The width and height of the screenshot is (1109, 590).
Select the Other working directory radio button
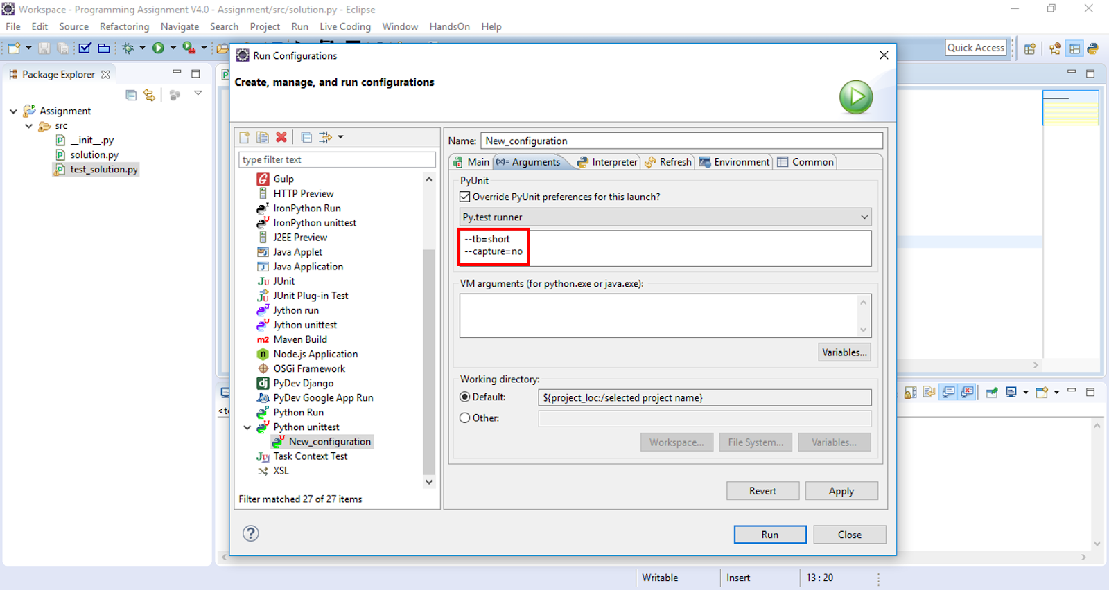[x=465, y=418]
